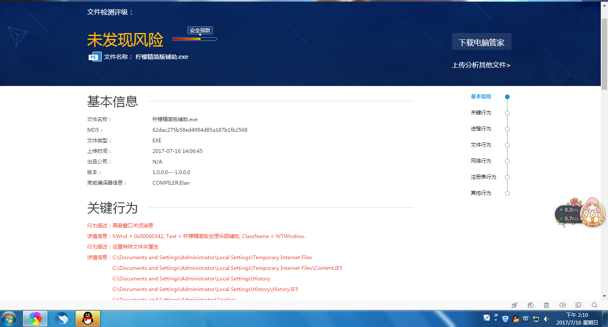This screenshot has height=327, width=608.
Task: Open the blue swordfish browser in taskbar
Action: point(62,319)
